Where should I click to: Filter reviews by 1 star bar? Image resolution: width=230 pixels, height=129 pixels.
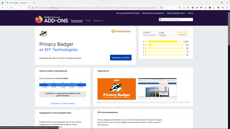coord(166,55)
